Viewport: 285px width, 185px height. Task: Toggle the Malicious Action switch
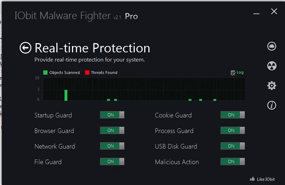tap(233, 162)
